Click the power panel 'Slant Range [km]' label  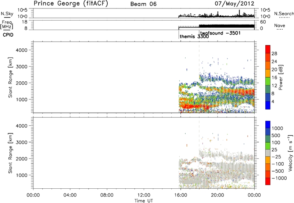(10, 77)
